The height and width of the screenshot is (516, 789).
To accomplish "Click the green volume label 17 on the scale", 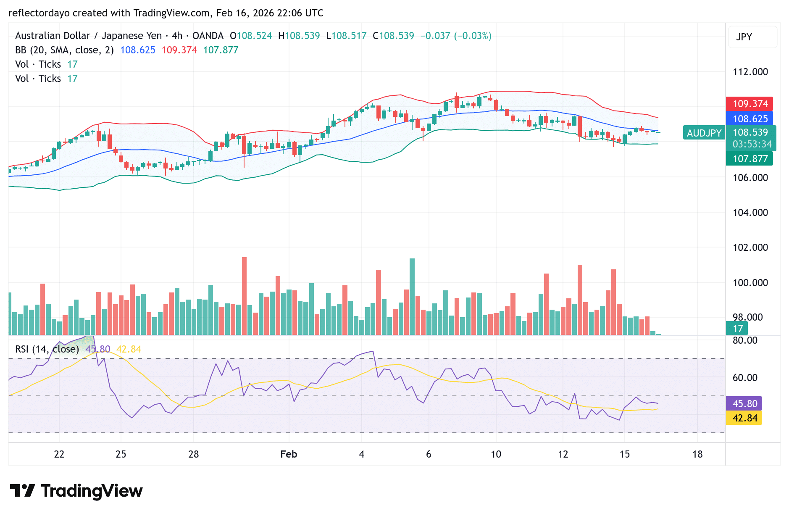I will (738, 329).
